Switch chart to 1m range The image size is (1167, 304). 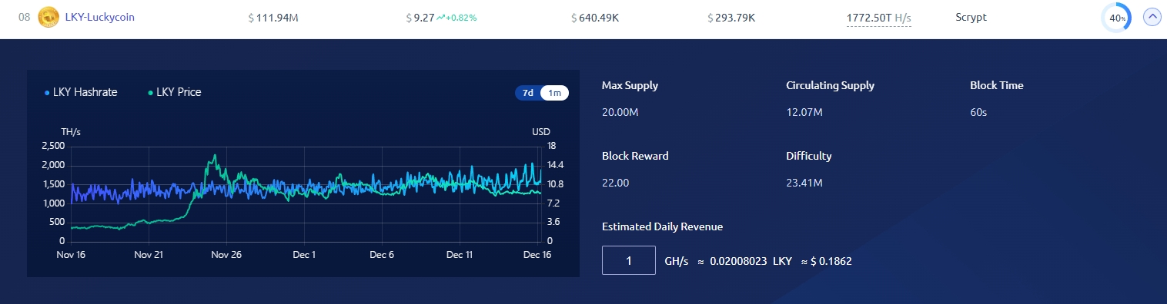pyautogui.click(x=554, y=93)
